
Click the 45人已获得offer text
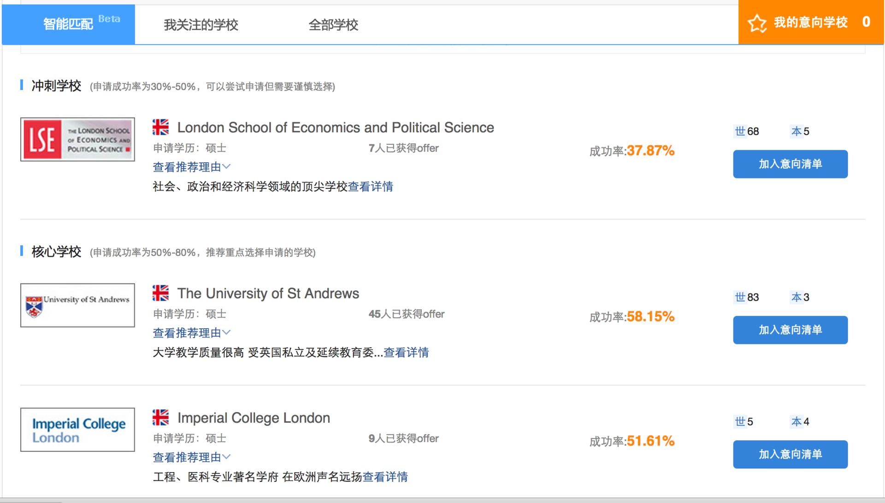pos(407,314)
